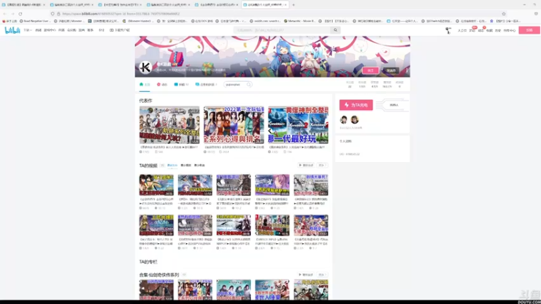Click the header search input field
This screenshot has height=304, width=541.
(x=282, y=30)
